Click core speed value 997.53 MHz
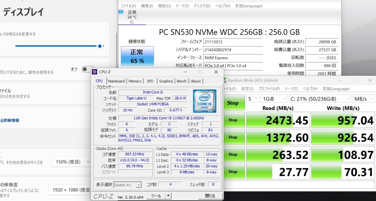 coord(134,154)
